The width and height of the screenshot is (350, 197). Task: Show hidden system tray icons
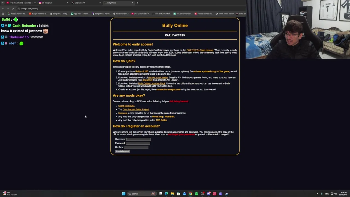click(317, 194)
